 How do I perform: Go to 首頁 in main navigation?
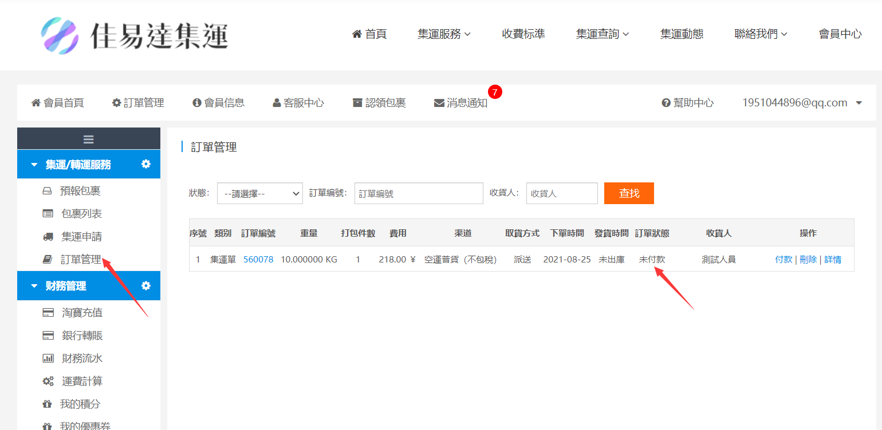369,34
